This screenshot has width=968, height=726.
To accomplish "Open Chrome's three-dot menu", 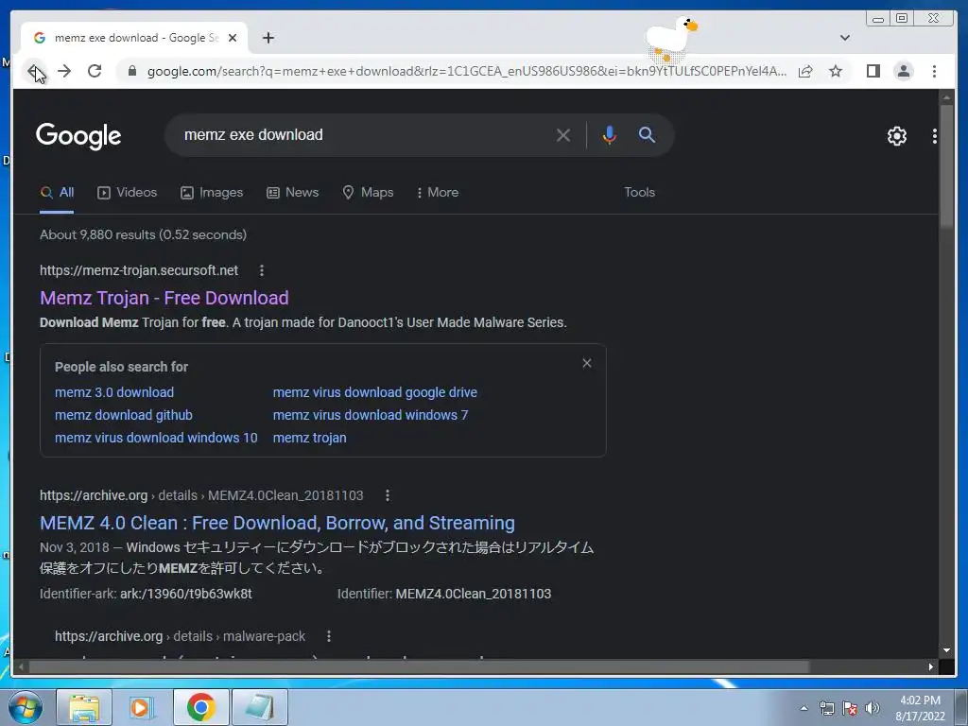I will (934, 71).
